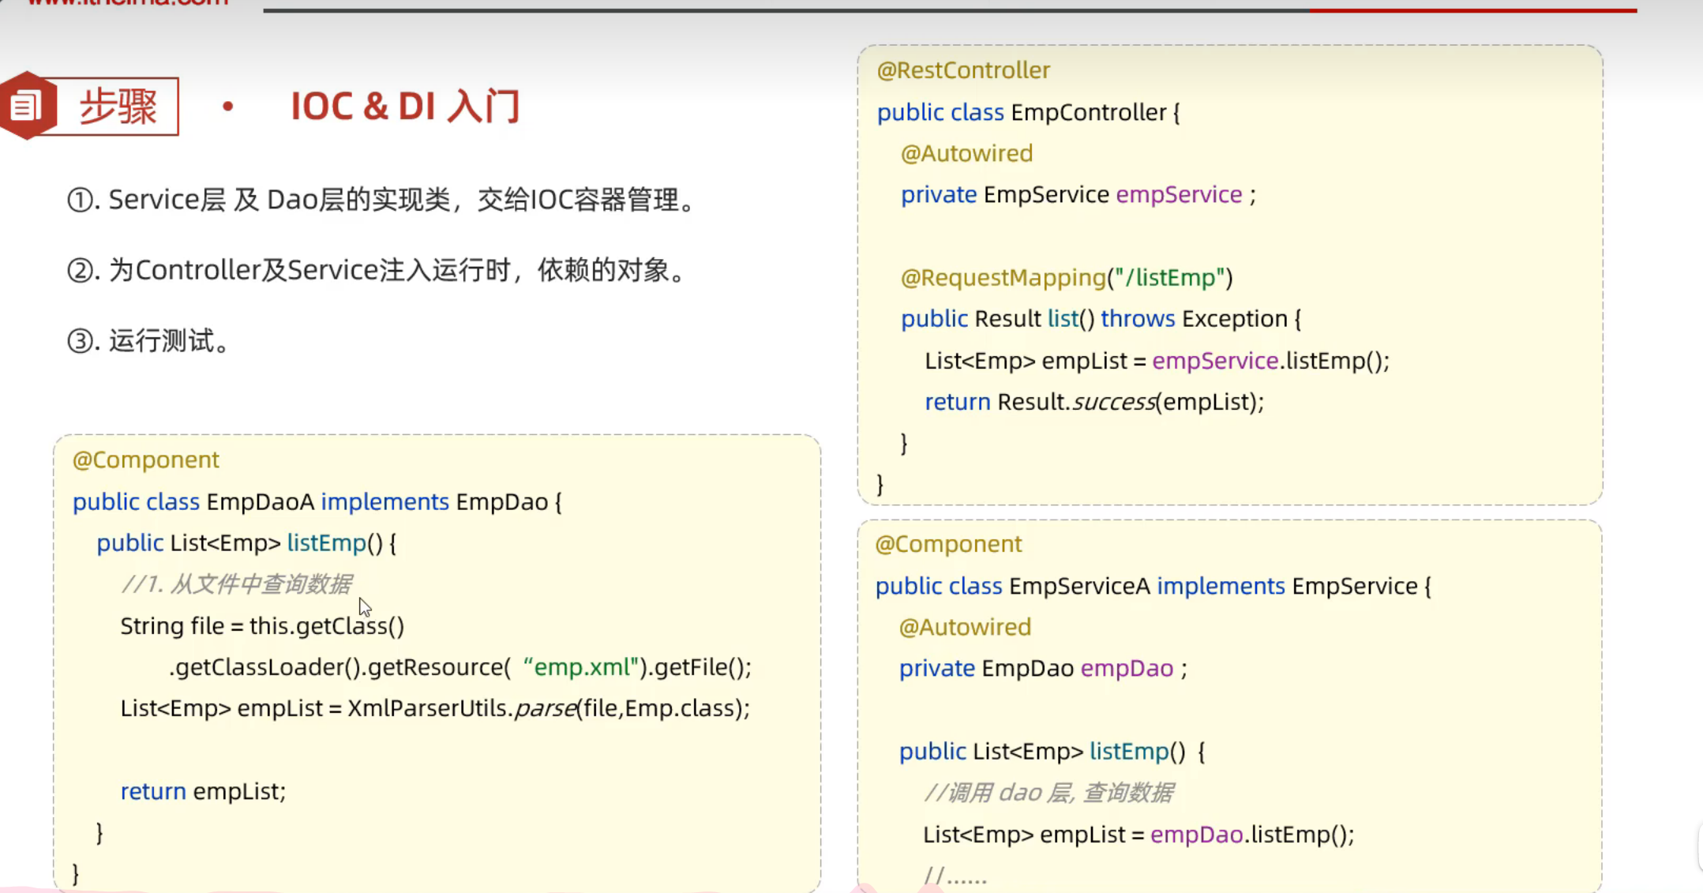Click the IOC & DI 入门 title
Screen dimensions: 1703x893
(405, 106)
